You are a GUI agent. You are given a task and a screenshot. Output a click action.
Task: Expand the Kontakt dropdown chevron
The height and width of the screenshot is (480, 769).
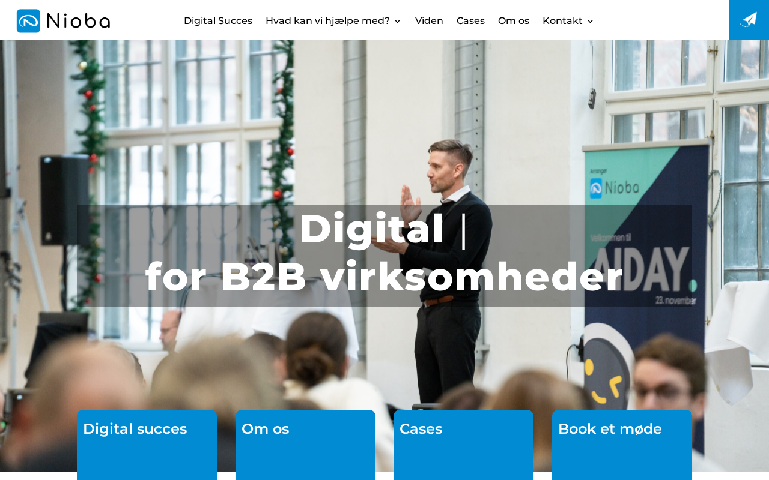pos(590,22)
